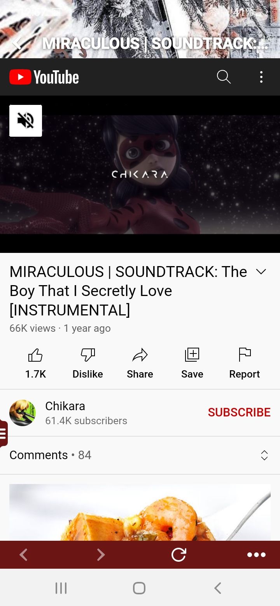This screenshot has height=606, width=280.
Task: Unmute the video with the speaker icon
Action: [26, 121]
